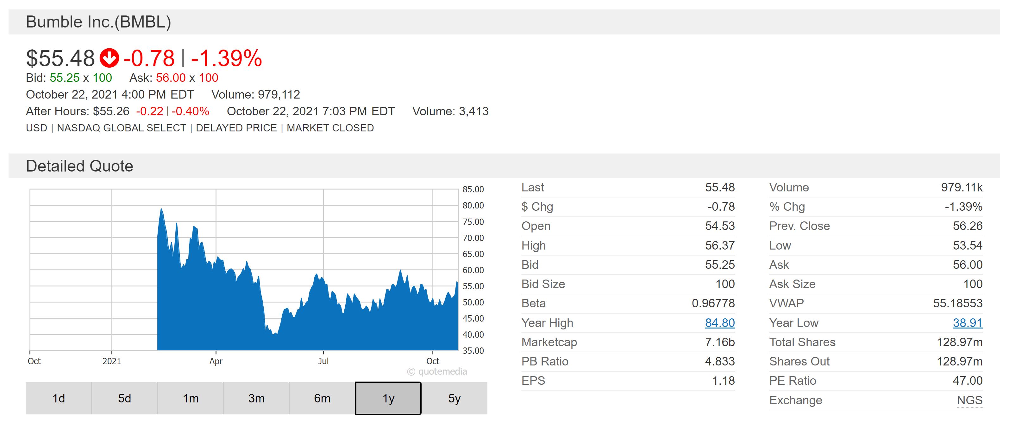Click the Detailed Quote section heading
The height and width of the screenshot is (428, 1009).
coord(79,166)
